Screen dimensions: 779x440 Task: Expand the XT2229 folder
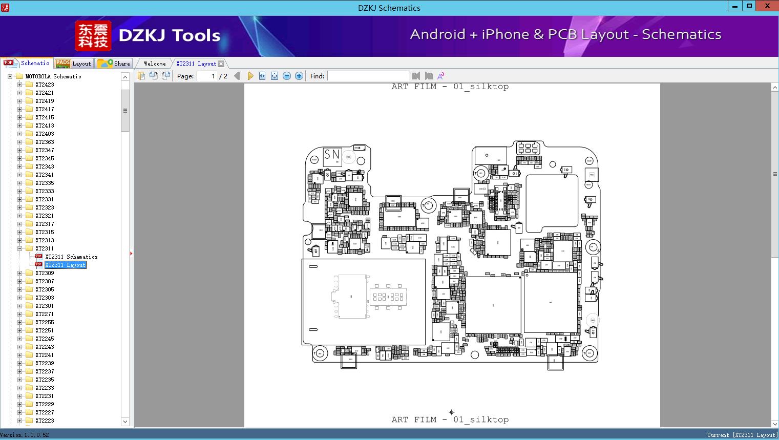click(x=19, y=404)
